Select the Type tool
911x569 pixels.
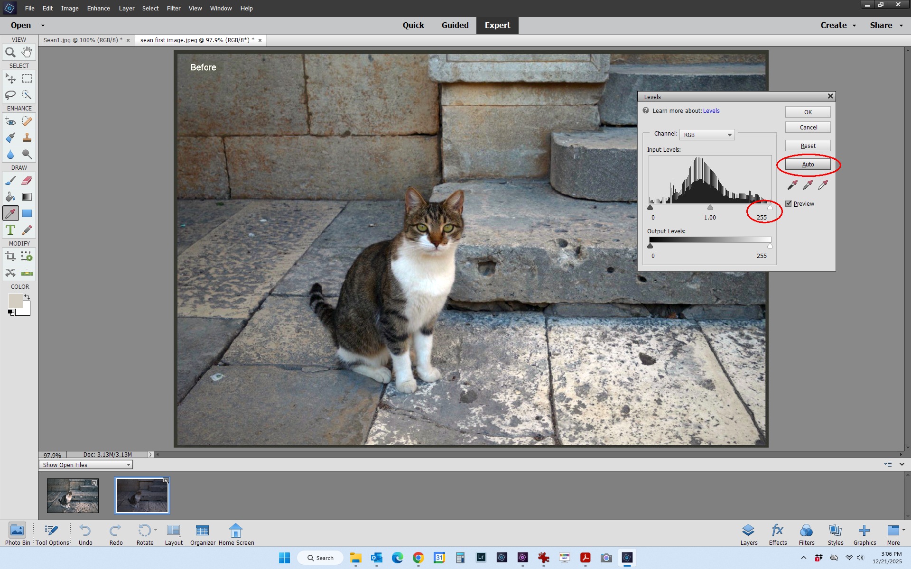10,230
